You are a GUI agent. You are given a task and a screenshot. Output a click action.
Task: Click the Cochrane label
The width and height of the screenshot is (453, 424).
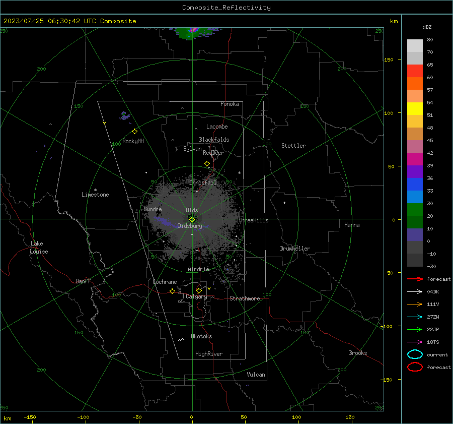click(x=165, y=282)
